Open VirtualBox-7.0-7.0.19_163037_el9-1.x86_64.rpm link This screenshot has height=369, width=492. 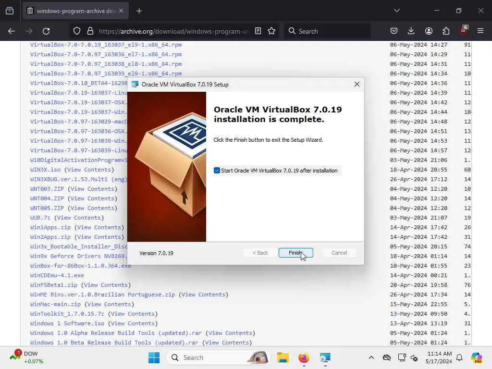click(106, 45)
